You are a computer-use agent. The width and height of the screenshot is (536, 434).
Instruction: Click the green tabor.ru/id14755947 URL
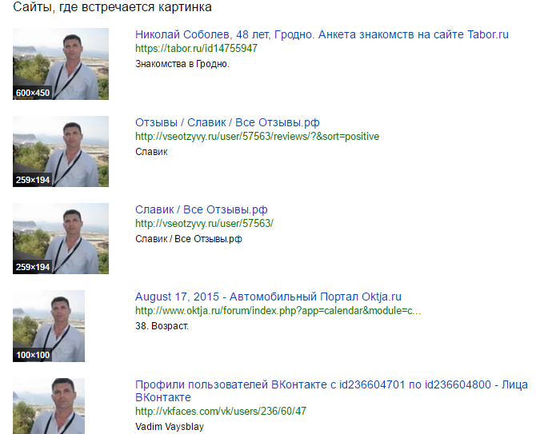tap(196, 49)
